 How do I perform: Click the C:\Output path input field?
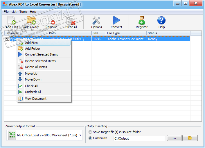click(139, 138)
